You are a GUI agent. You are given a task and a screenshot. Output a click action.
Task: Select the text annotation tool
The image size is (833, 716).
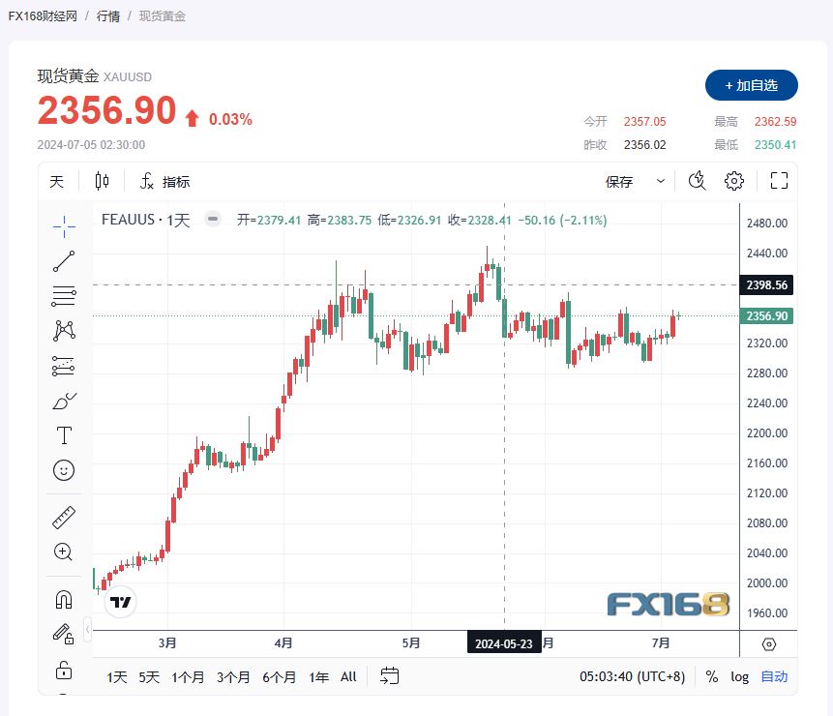click(x=64, y=435)
